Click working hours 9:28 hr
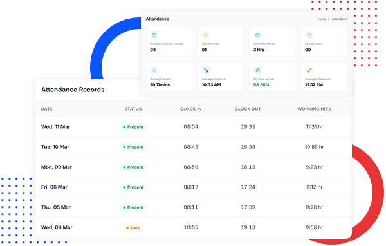This screenshot has height=246, width=386. pyautogui.click(x=315, y=207)
